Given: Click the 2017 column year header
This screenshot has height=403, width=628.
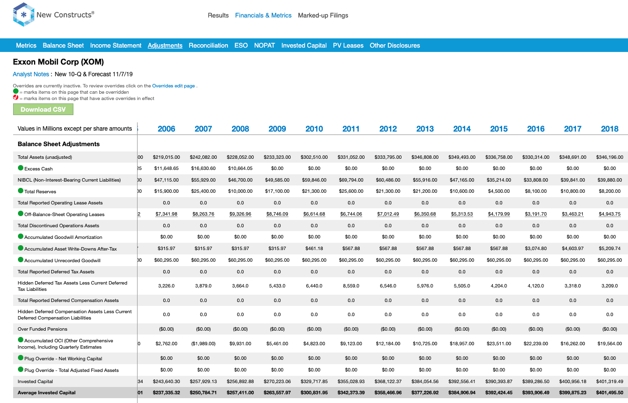Looking at the screenshot, I should 573,129.
